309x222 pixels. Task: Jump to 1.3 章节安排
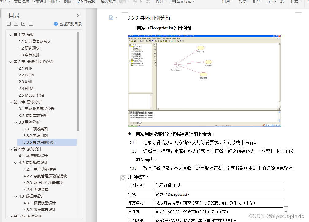[29, 55]
